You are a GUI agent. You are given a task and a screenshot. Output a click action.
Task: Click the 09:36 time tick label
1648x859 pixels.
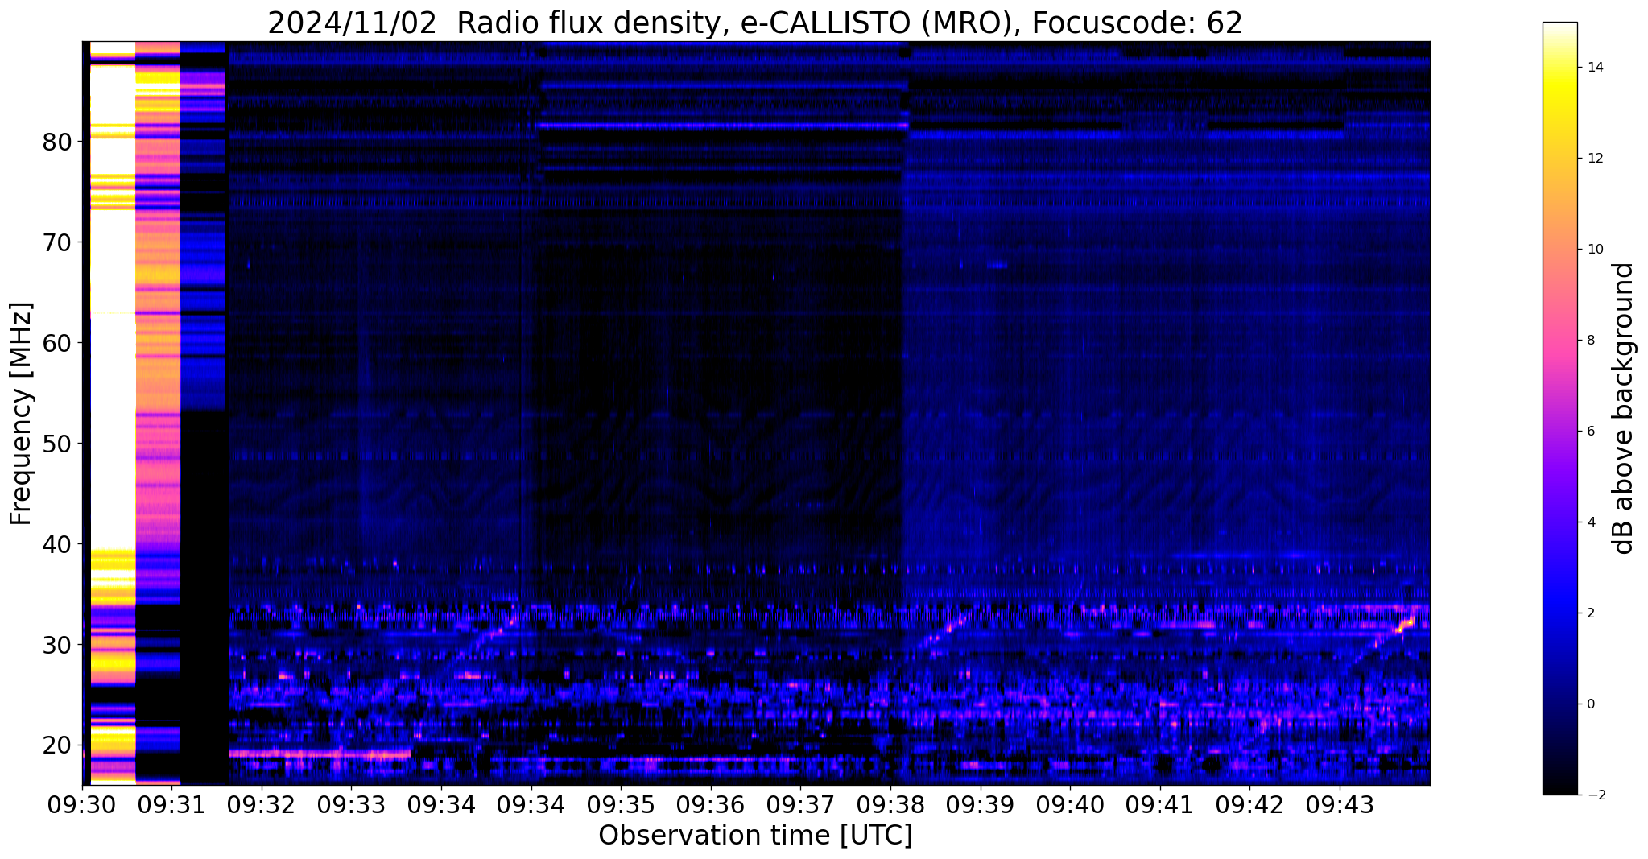[710, 804]
